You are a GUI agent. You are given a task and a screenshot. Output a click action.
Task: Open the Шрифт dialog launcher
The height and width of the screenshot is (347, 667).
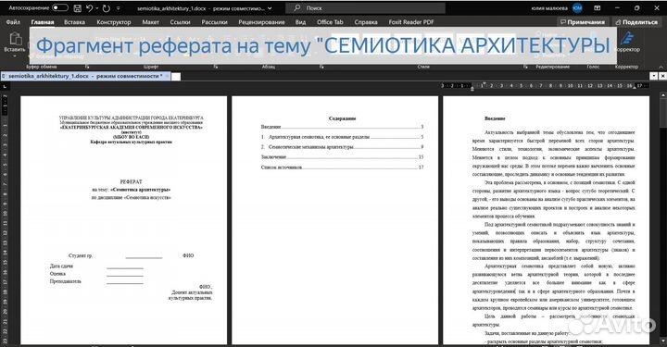coord(216,67)
